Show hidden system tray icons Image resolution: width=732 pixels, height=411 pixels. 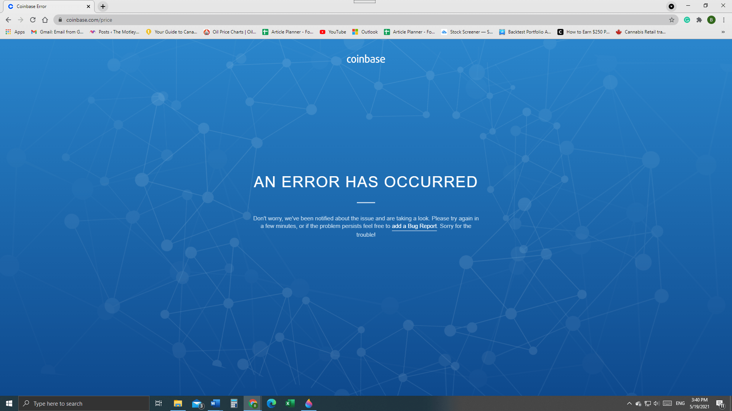point(629,403)
